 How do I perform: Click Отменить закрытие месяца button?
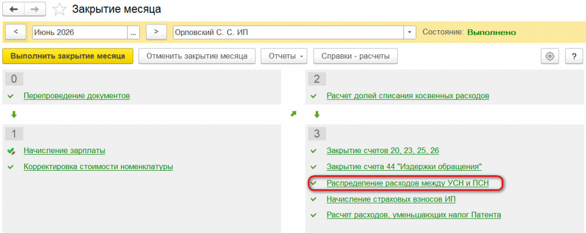(197, 57)
